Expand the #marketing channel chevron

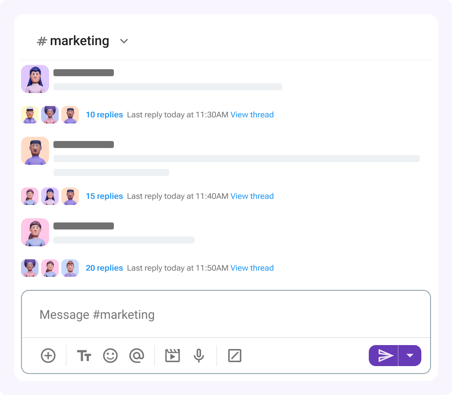[124, 41]
